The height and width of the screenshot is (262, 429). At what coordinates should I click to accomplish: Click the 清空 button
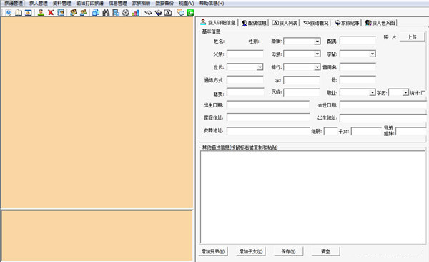pyautogui.click(x=325, y=251)
